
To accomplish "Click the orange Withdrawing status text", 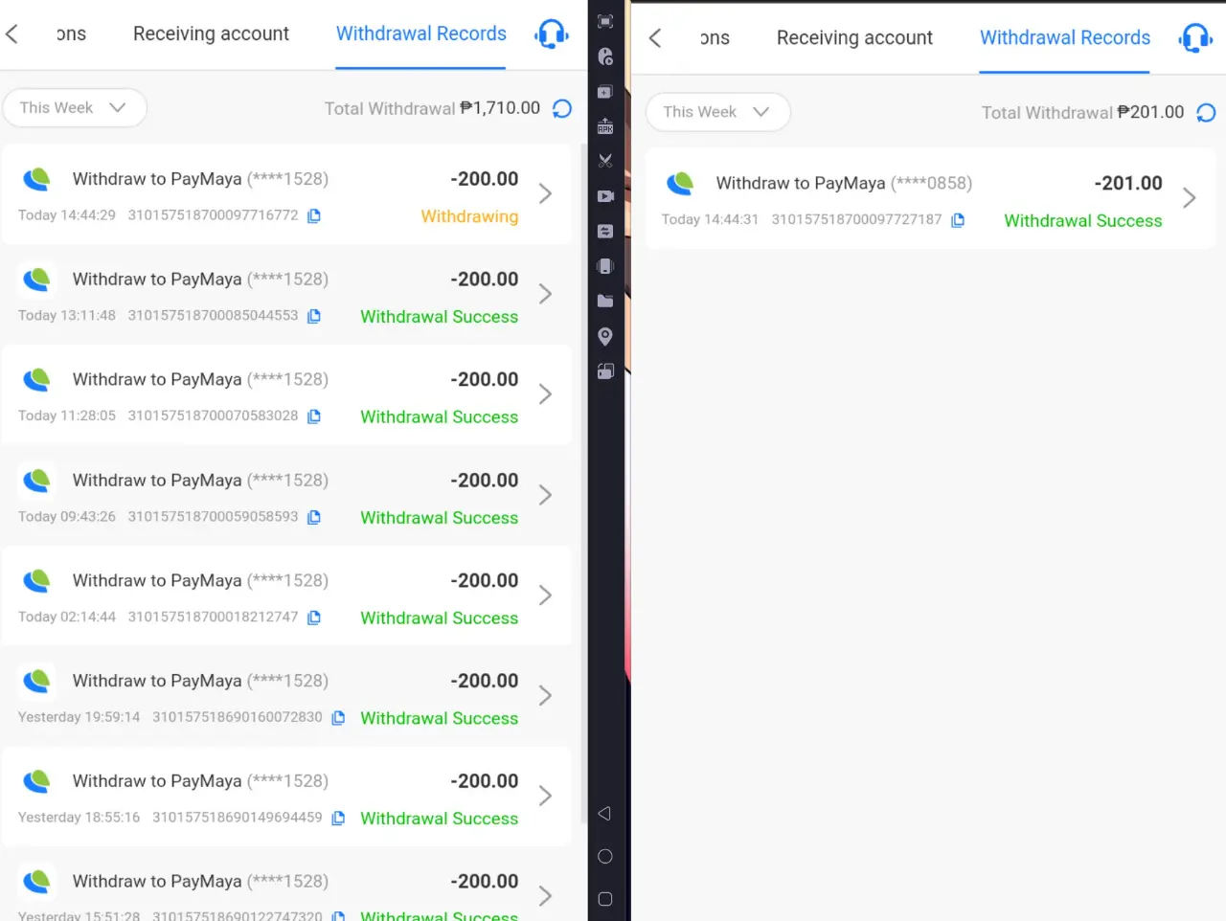I will click(x=469, y=216).
